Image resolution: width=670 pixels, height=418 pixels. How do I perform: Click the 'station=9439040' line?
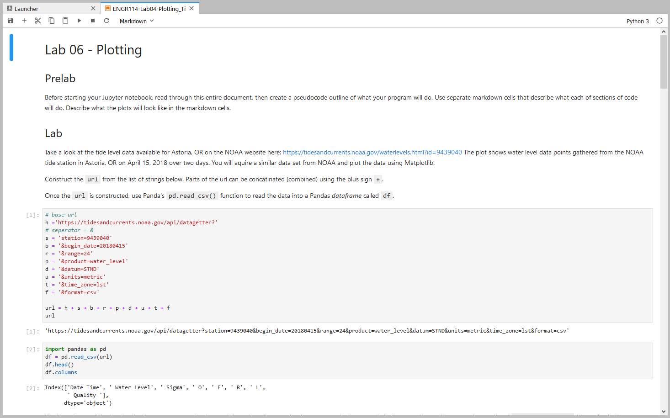79,238
